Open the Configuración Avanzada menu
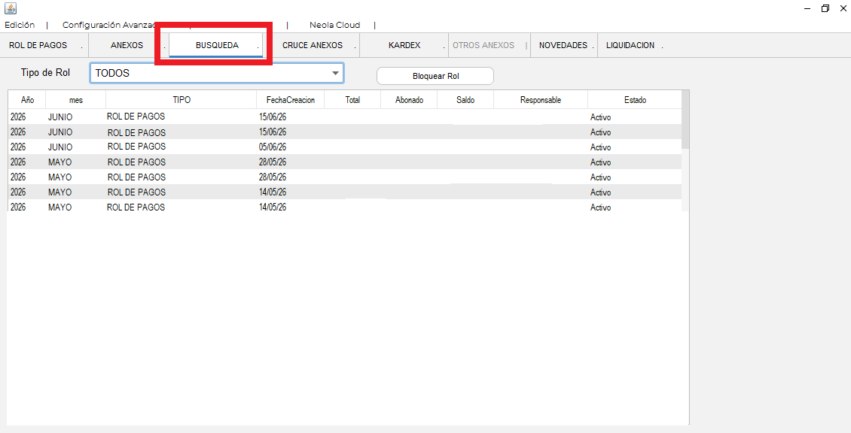 pos(108,25)
